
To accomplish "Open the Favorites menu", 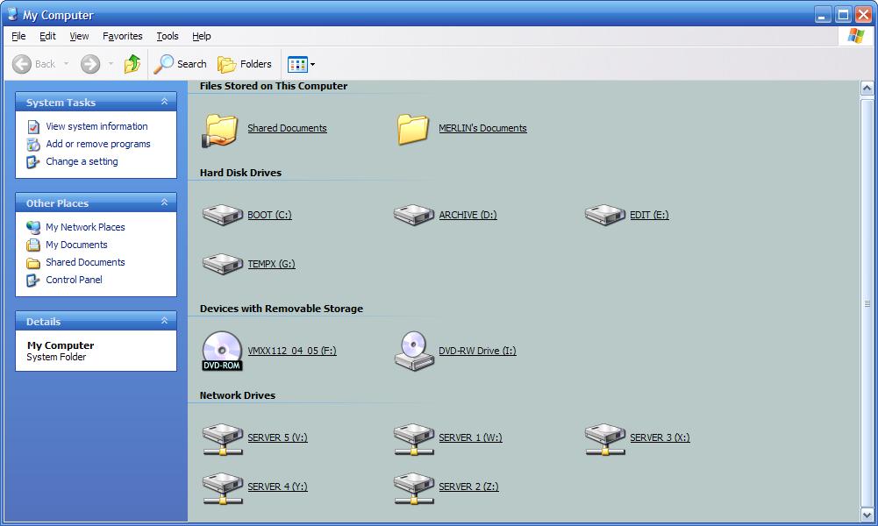I will (x=122, y=36).
